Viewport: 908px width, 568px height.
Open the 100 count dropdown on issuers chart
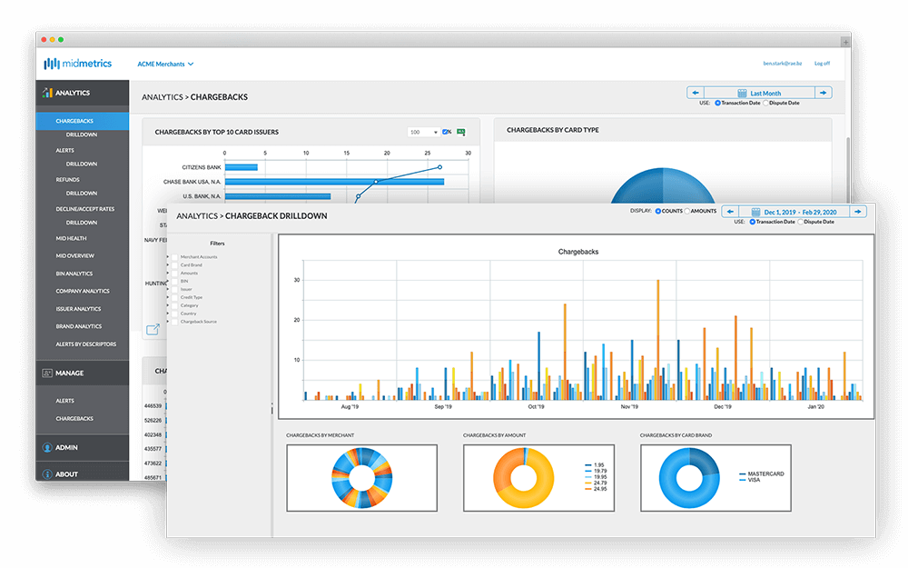423,132
